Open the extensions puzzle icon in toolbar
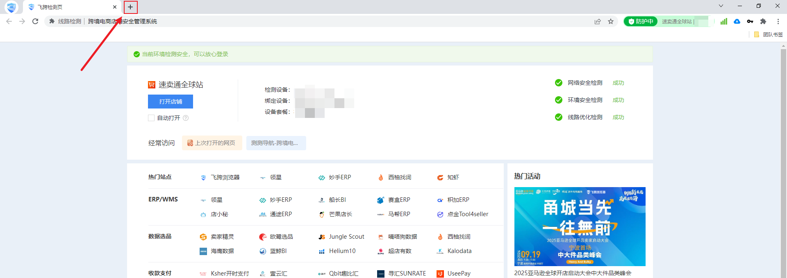The image size is (787, 278). (x=763, y=21)
